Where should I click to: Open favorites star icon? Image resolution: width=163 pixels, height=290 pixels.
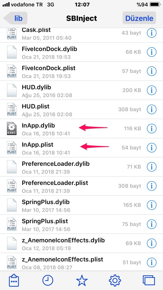tap(82, 280)
